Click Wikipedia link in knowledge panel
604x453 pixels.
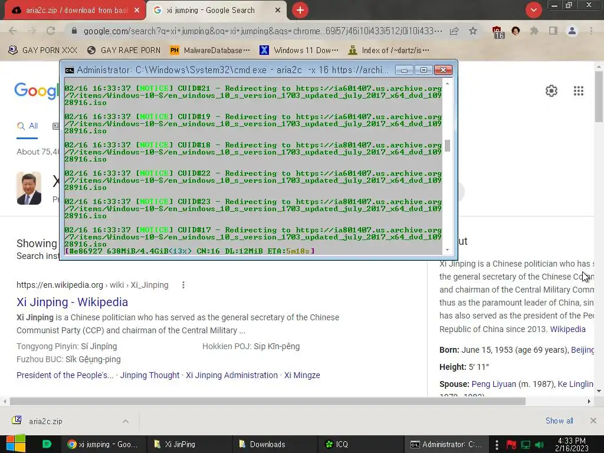[x=568, y=329]
